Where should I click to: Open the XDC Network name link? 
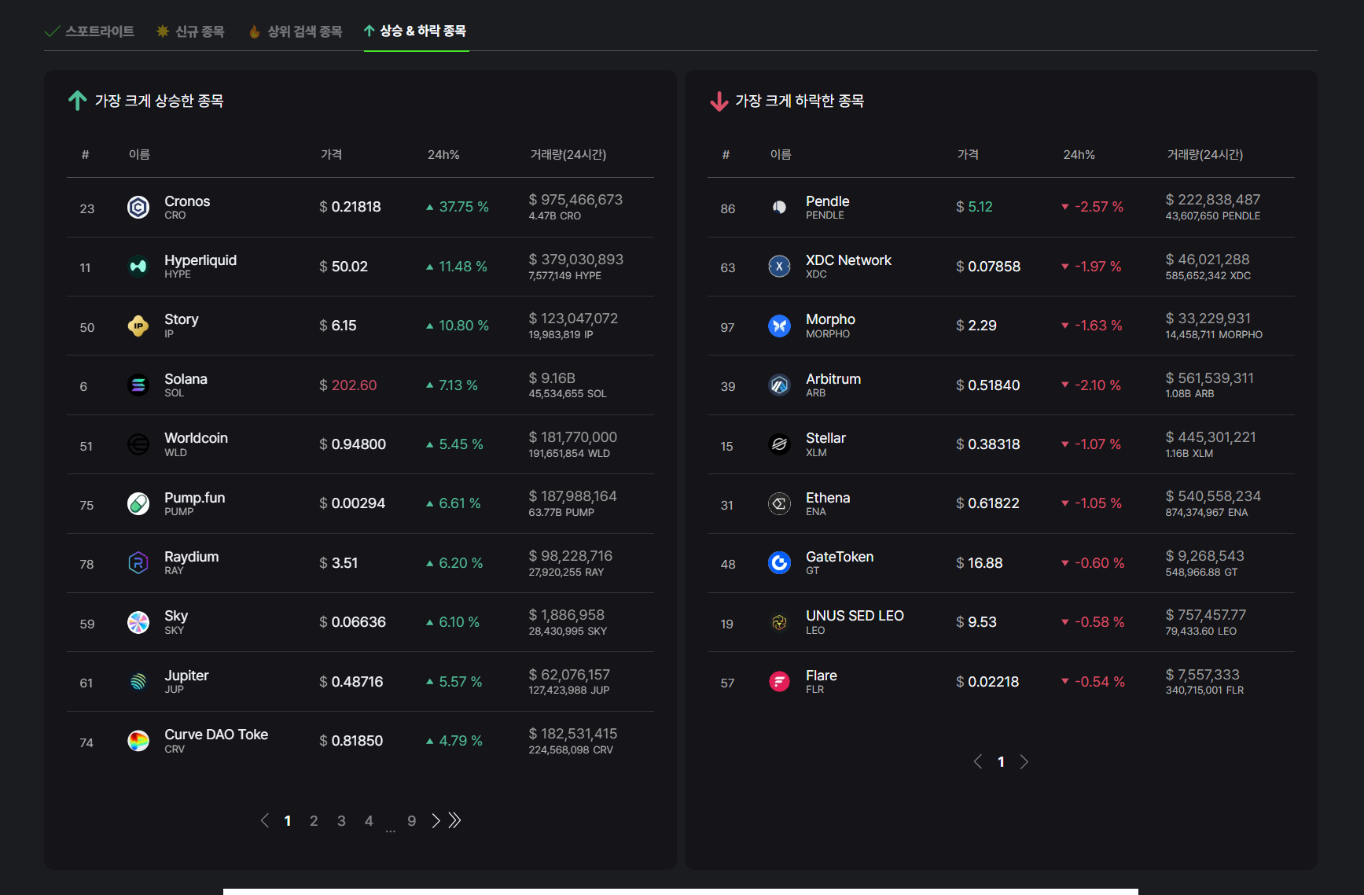[848, 260]
